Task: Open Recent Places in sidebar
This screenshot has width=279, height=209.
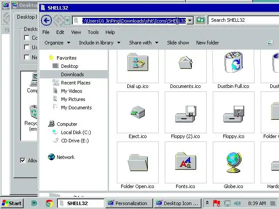Action: [x=75, y=83]
